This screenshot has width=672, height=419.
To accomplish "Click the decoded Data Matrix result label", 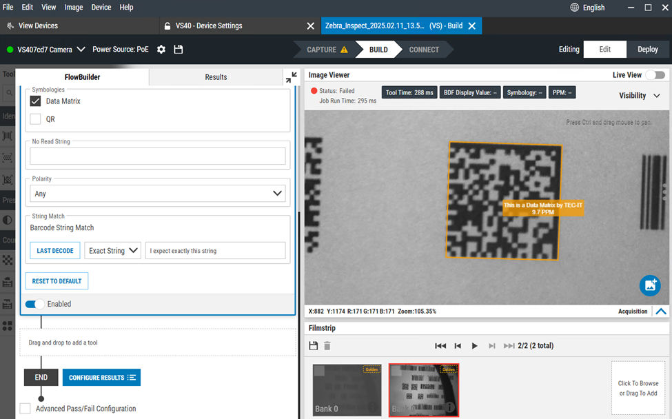I will coord(543,209).
